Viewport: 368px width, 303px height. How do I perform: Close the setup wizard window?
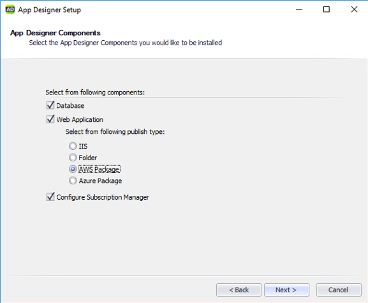(x=354, y=10)
